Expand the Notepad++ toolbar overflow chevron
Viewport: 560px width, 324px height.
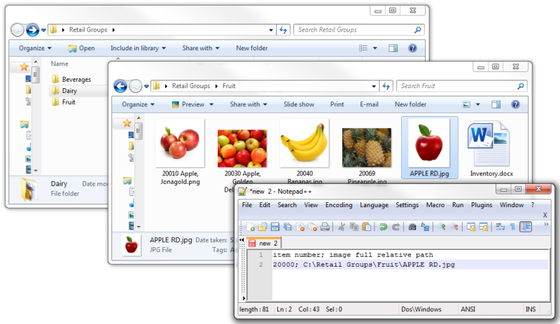(546, 225)
